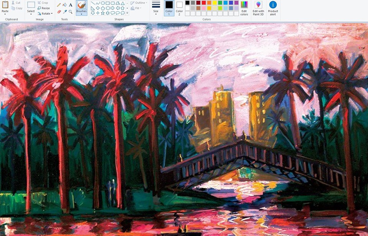The width and height of the screenshot is (368, 236).
Task: Open Edit colors
Action: click(x=244, y=7)
